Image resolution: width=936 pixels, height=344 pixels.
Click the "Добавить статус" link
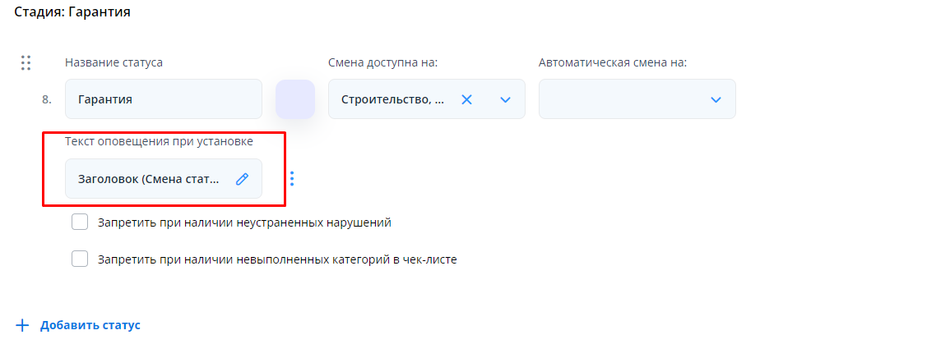coord(90,325)
